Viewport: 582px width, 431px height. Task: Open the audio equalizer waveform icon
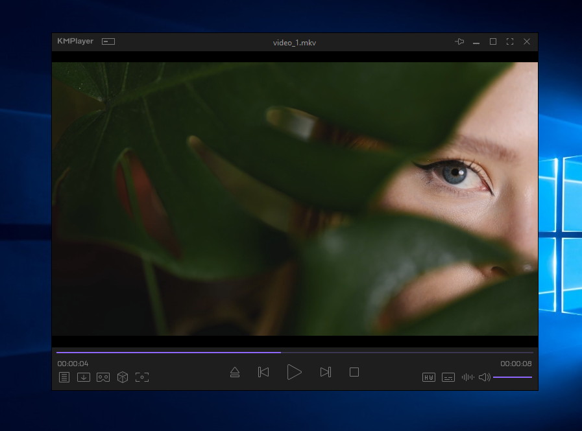468,377
